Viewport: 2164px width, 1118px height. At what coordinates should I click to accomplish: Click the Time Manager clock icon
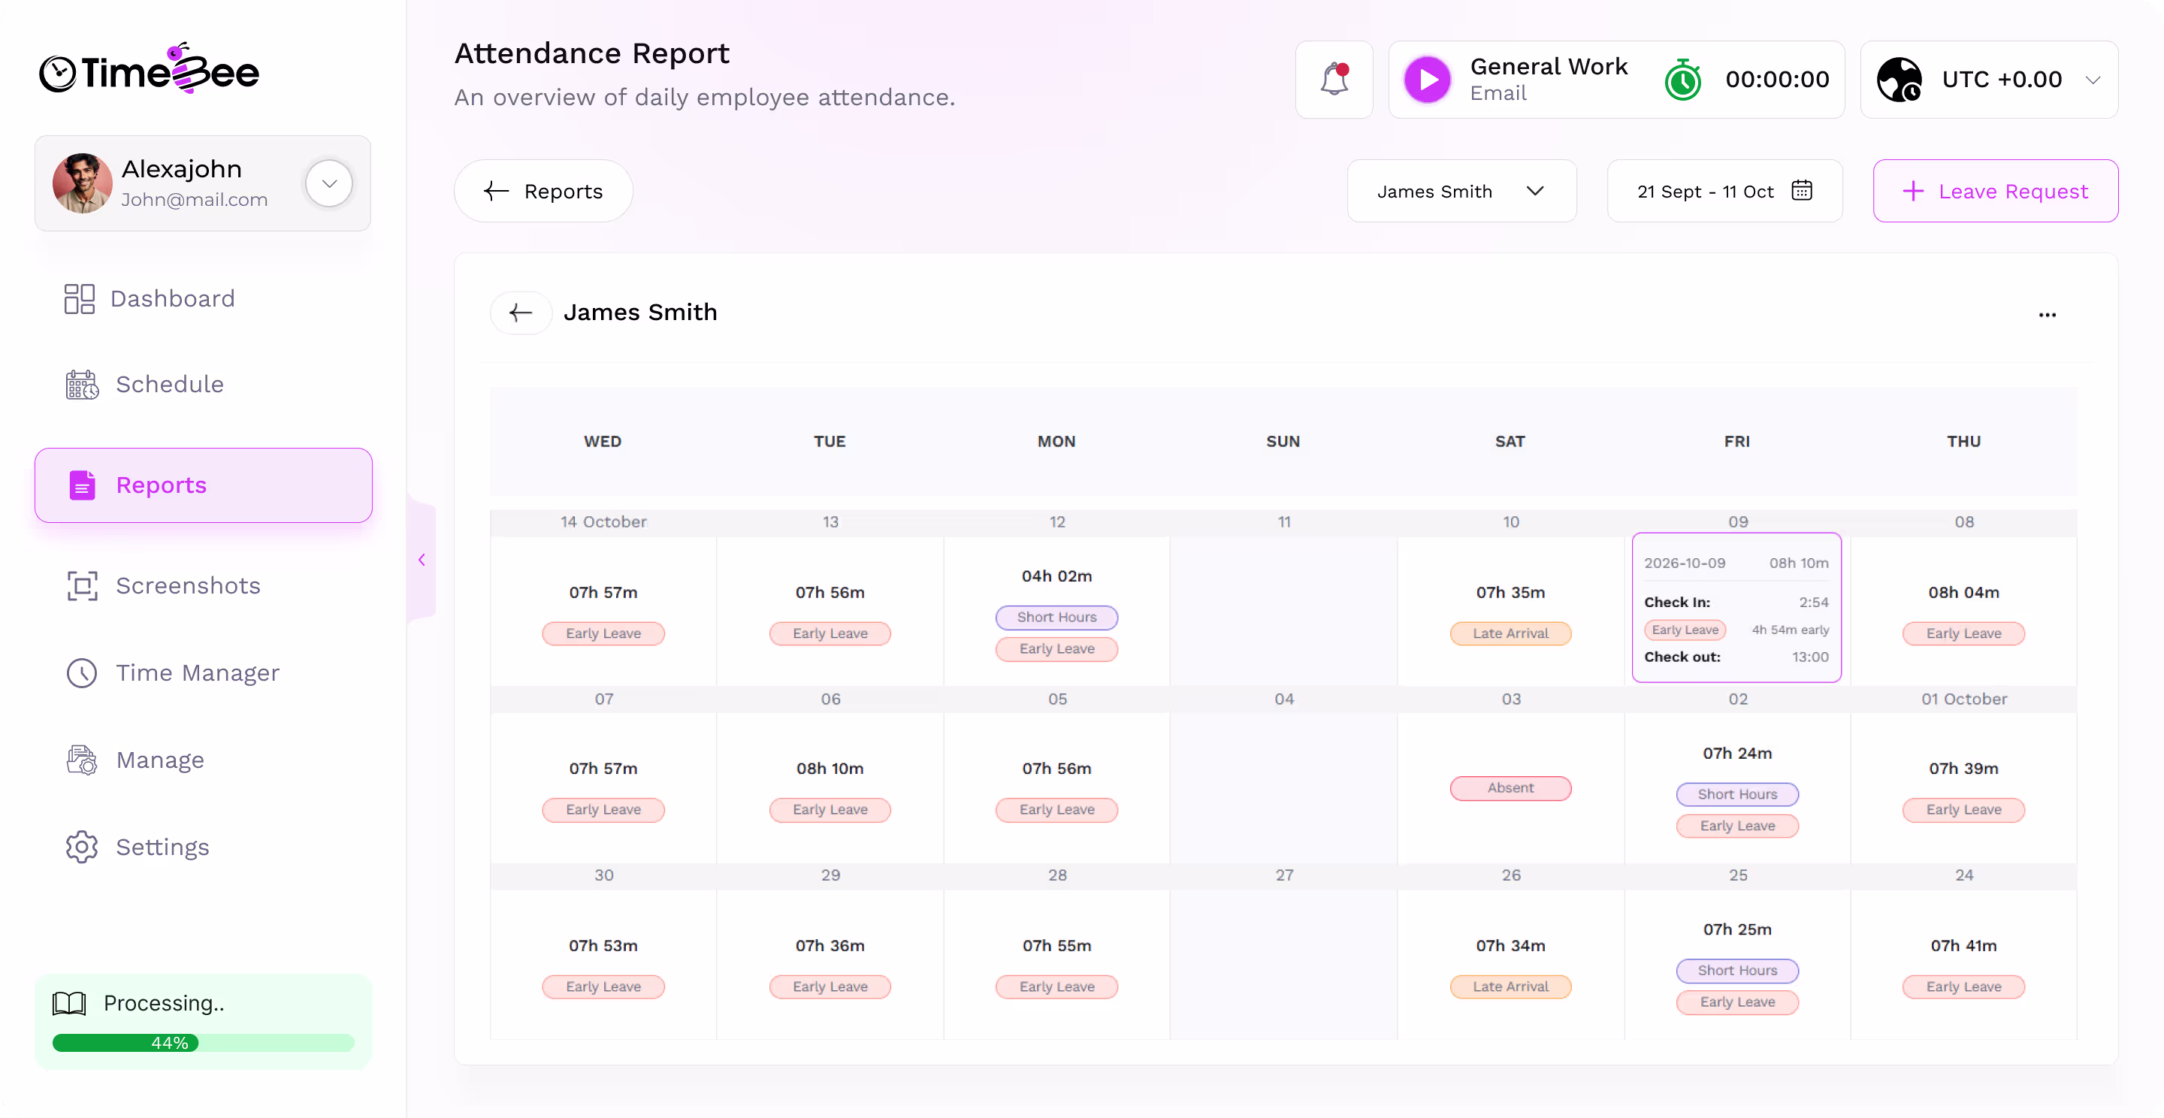(x=83, y=672)
